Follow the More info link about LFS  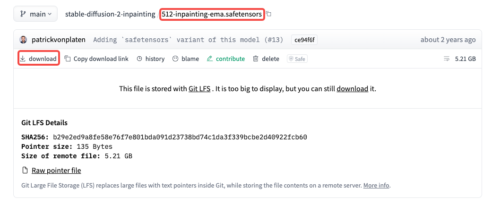376,186
